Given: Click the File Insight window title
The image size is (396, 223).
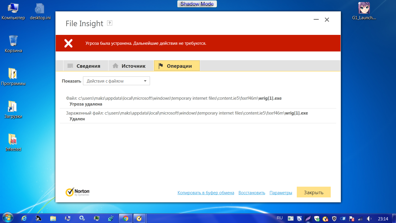Looking at the screenshot, I should (84, 24).
